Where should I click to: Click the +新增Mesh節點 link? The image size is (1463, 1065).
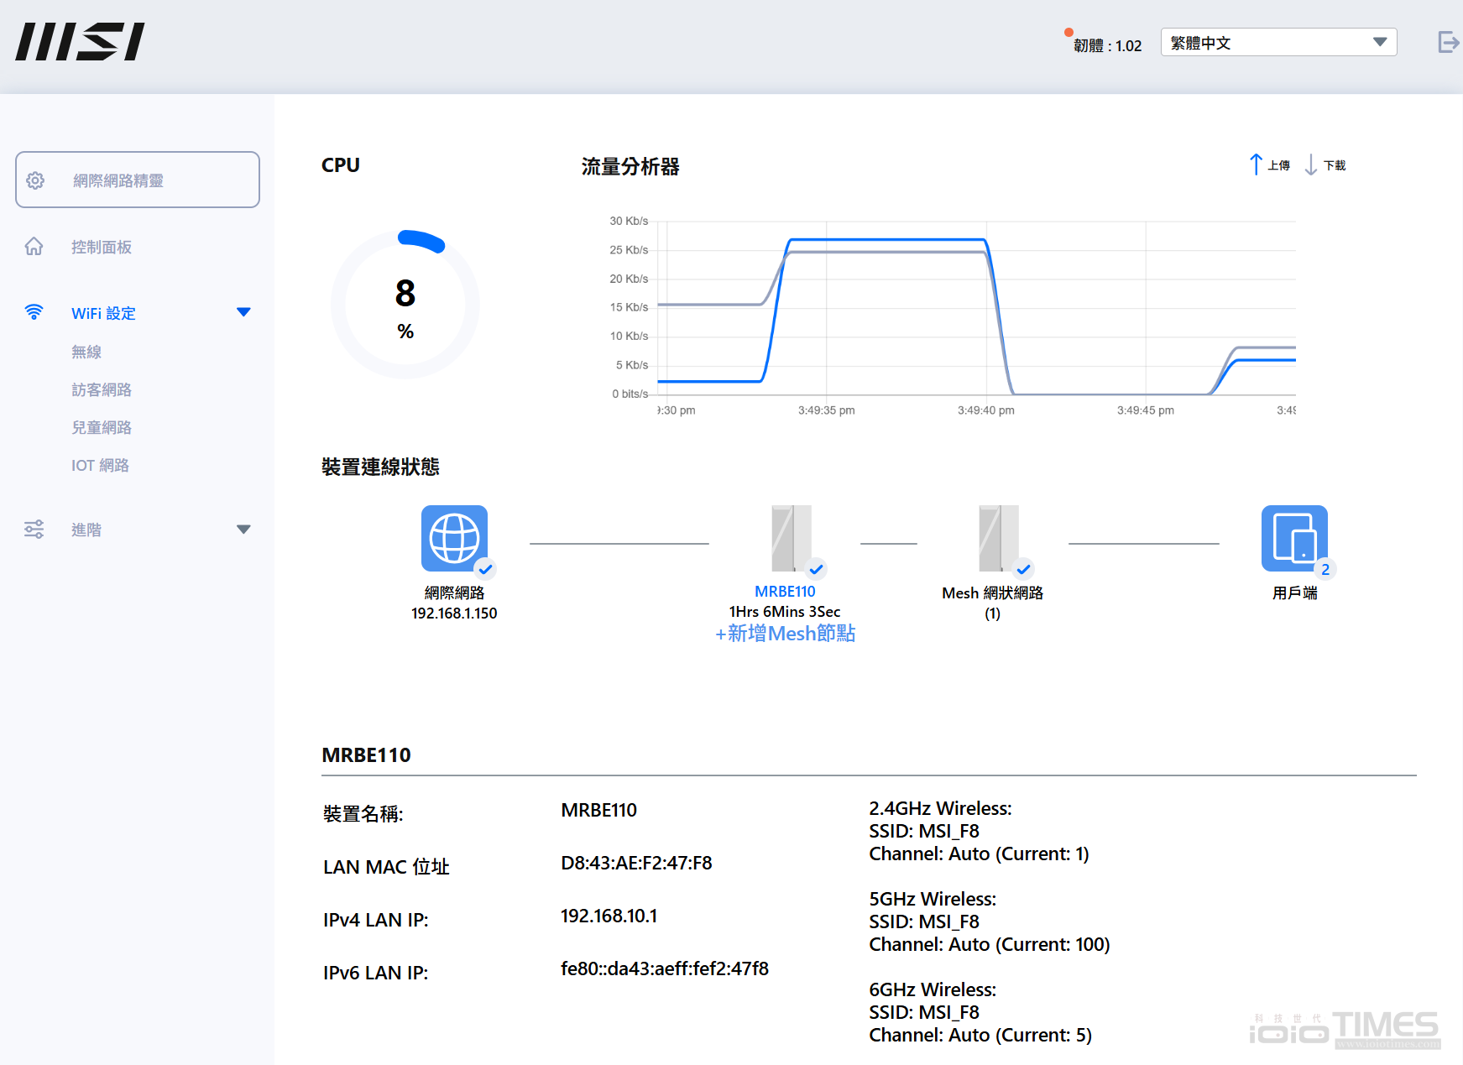coord(784,633)
